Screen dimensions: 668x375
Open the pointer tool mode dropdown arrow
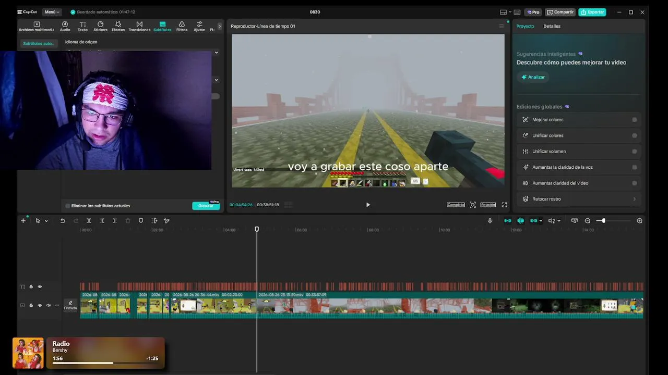(x=46, y=221)
